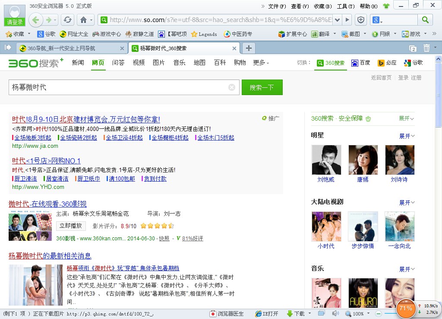Click the address bar go arrow button
The image size is (442, 319).
(347, 20)
